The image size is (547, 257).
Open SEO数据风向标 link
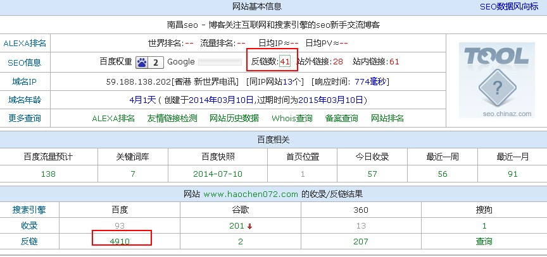509,6
